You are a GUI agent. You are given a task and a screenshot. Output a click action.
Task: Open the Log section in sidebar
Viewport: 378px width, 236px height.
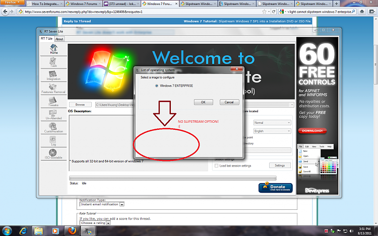pyautogui.click(x=53, y=141)
